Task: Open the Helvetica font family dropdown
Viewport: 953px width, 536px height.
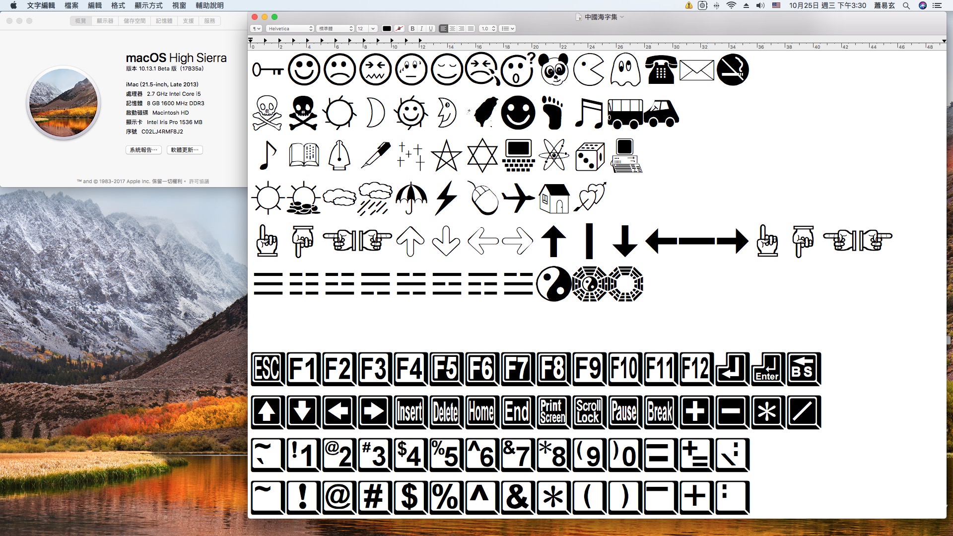Action: pos(290,29)
